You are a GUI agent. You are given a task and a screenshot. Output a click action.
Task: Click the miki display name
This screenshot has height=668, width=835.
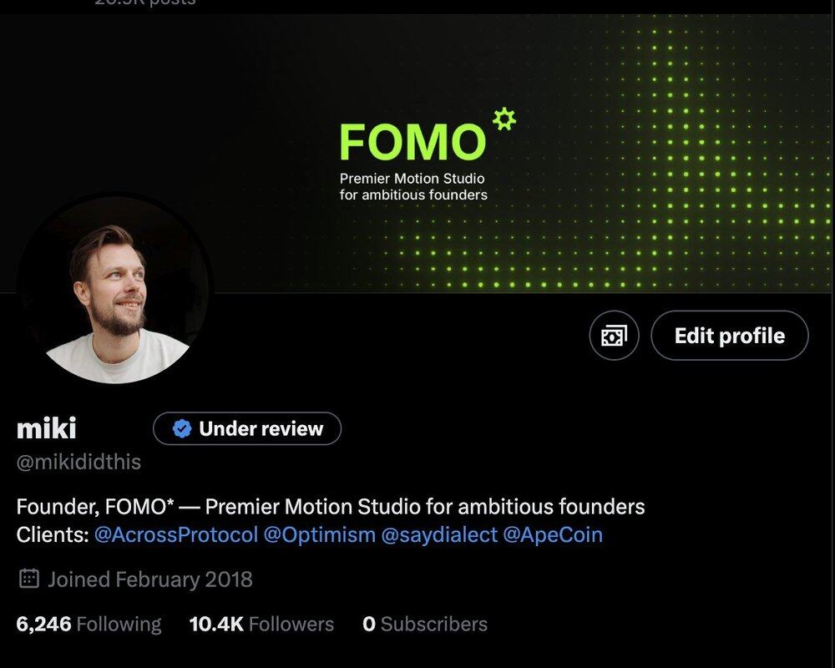point(46,428)
